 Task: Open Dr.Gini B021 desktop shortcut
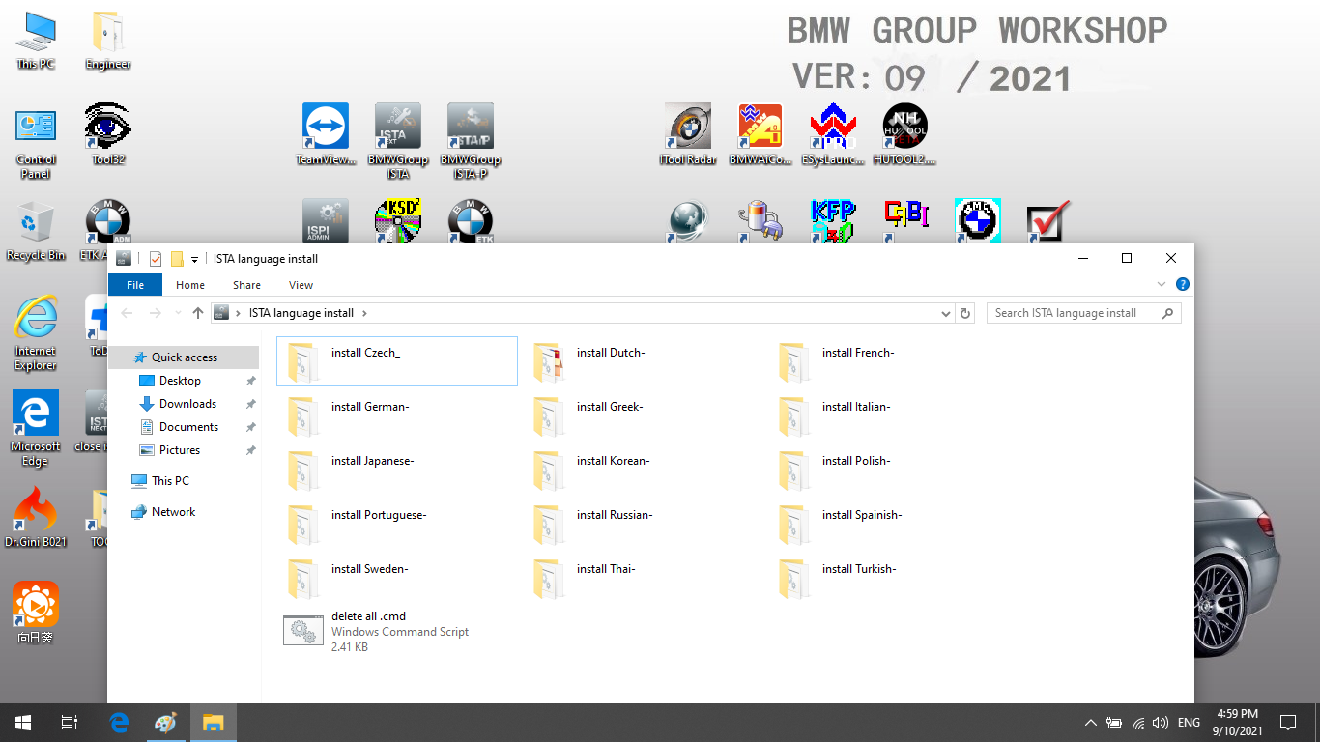[x=36, y=518]
